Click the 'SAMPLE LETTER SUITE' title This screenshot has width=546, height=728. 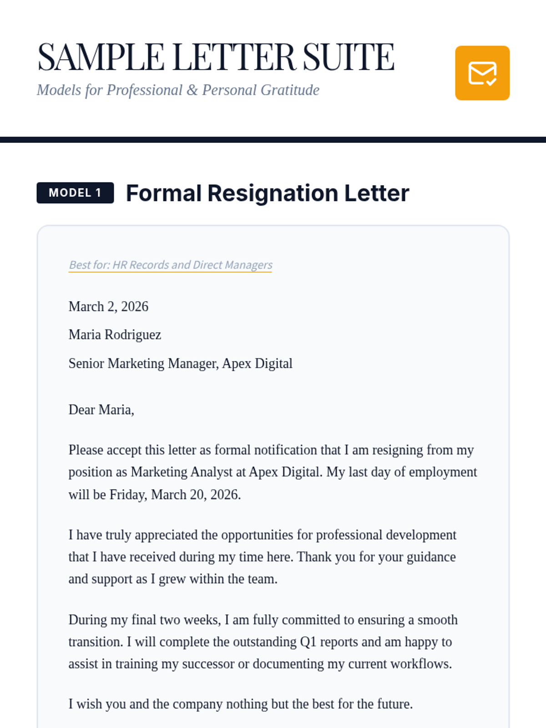pyautogui.click(x=216, y=57)
